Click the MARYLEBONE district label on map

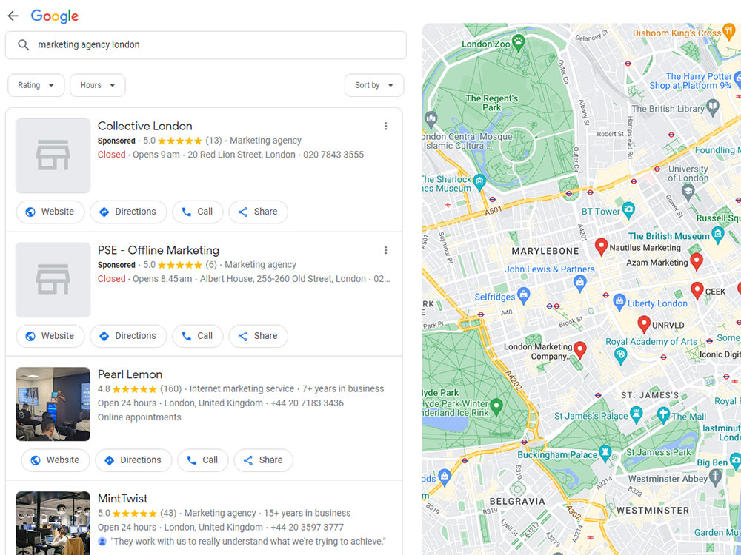pos(545,251)
